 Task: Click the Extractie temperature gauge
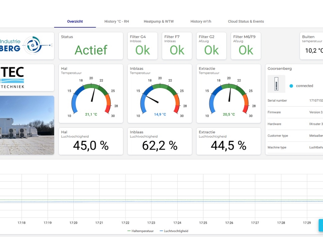[228, 96]
